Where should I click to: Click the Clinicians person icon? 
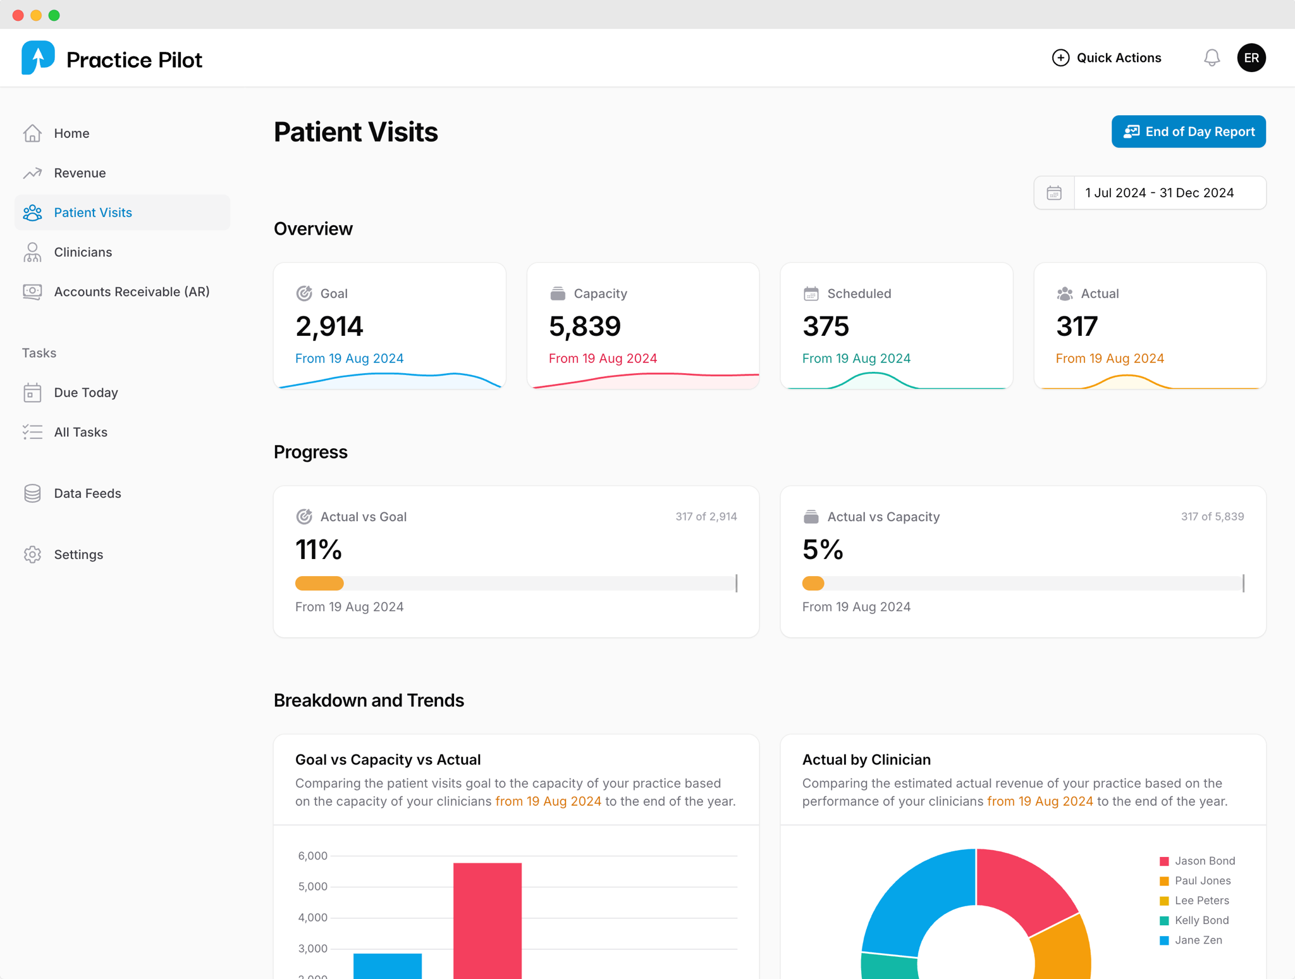(x=32, y=252)
